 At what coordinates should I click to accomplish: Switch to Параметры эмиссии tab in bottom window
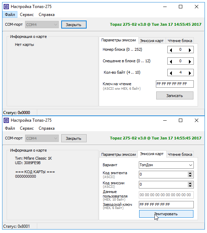click(119, 154)
